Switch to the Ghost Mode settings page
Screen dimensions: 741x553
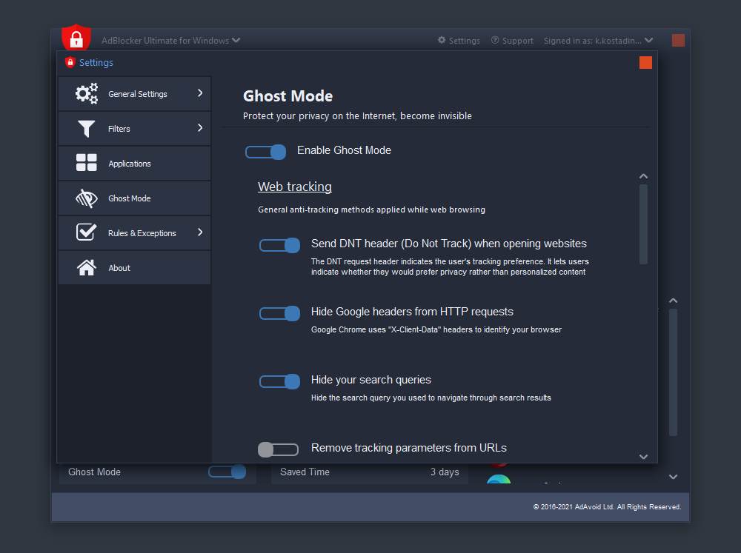(x=130, y=198)
